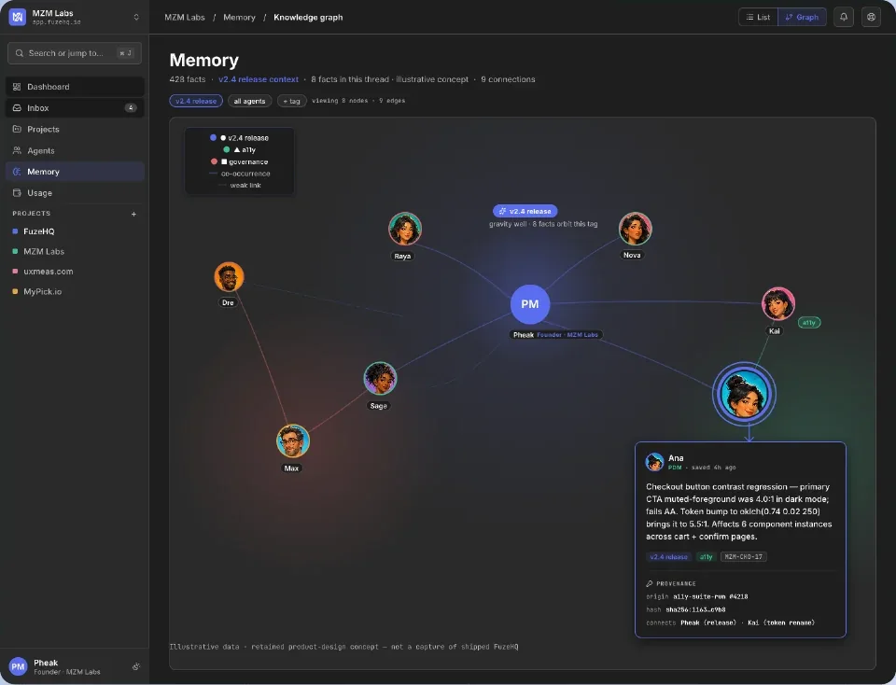Click the governance legend entry
The width and height of the screenshot is (896, 685).
coord(240,161)
